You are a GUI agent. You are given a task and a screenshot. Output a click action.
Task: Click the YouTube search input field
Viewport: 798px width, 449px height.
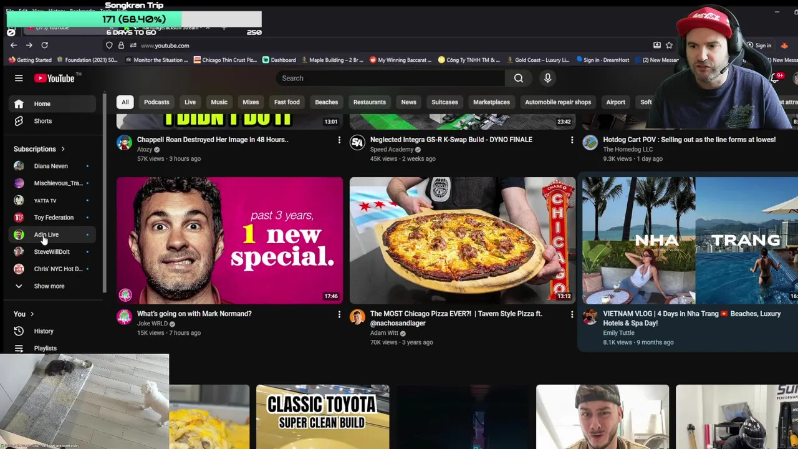pos(391,78)
